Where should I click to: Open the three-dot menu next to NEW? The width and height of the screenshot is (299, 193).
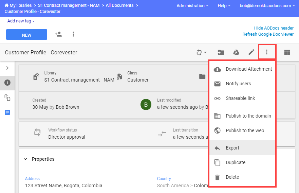(x=73, y=34)
